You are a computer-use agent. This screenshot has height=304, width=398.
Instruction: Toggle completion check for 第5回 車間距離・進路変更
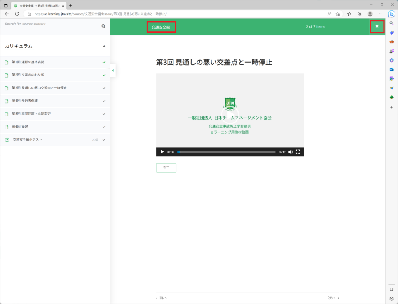point(104,114)
